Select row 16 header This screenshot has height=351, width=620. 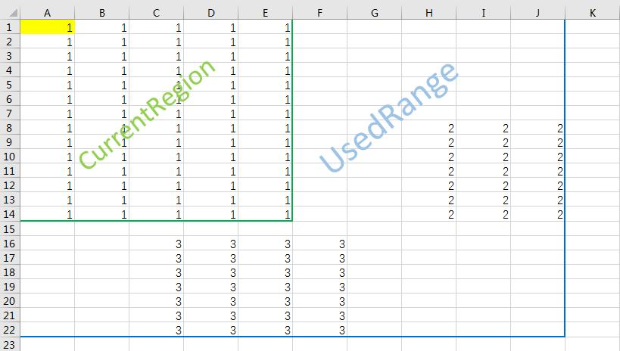point(10,244)
